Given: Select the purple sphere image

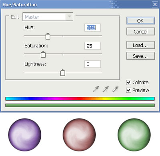Looking at the screenshot, I should [25, 135].
